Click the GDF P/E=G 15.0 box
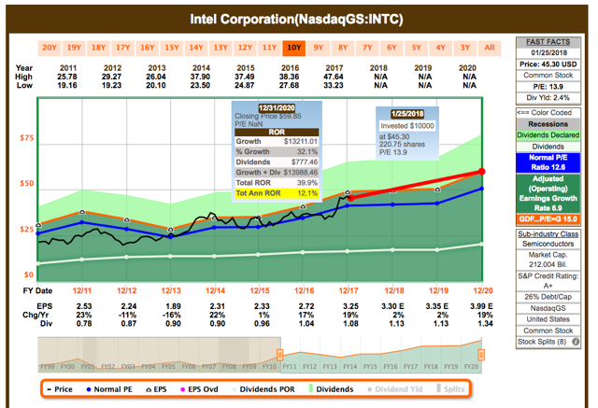Viewport: 598px width, 408px height. [548, 219]
